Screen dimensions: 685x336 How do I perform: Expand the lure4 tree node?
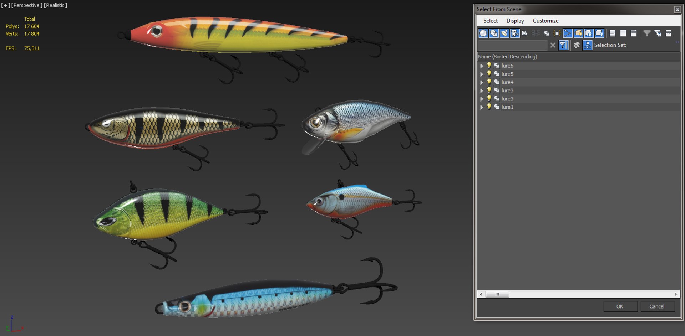482,82
